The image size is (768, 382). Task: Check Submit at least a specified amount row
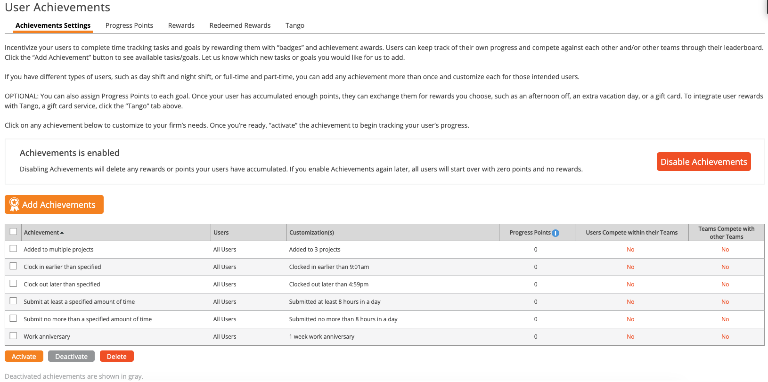tap(13, 301)
